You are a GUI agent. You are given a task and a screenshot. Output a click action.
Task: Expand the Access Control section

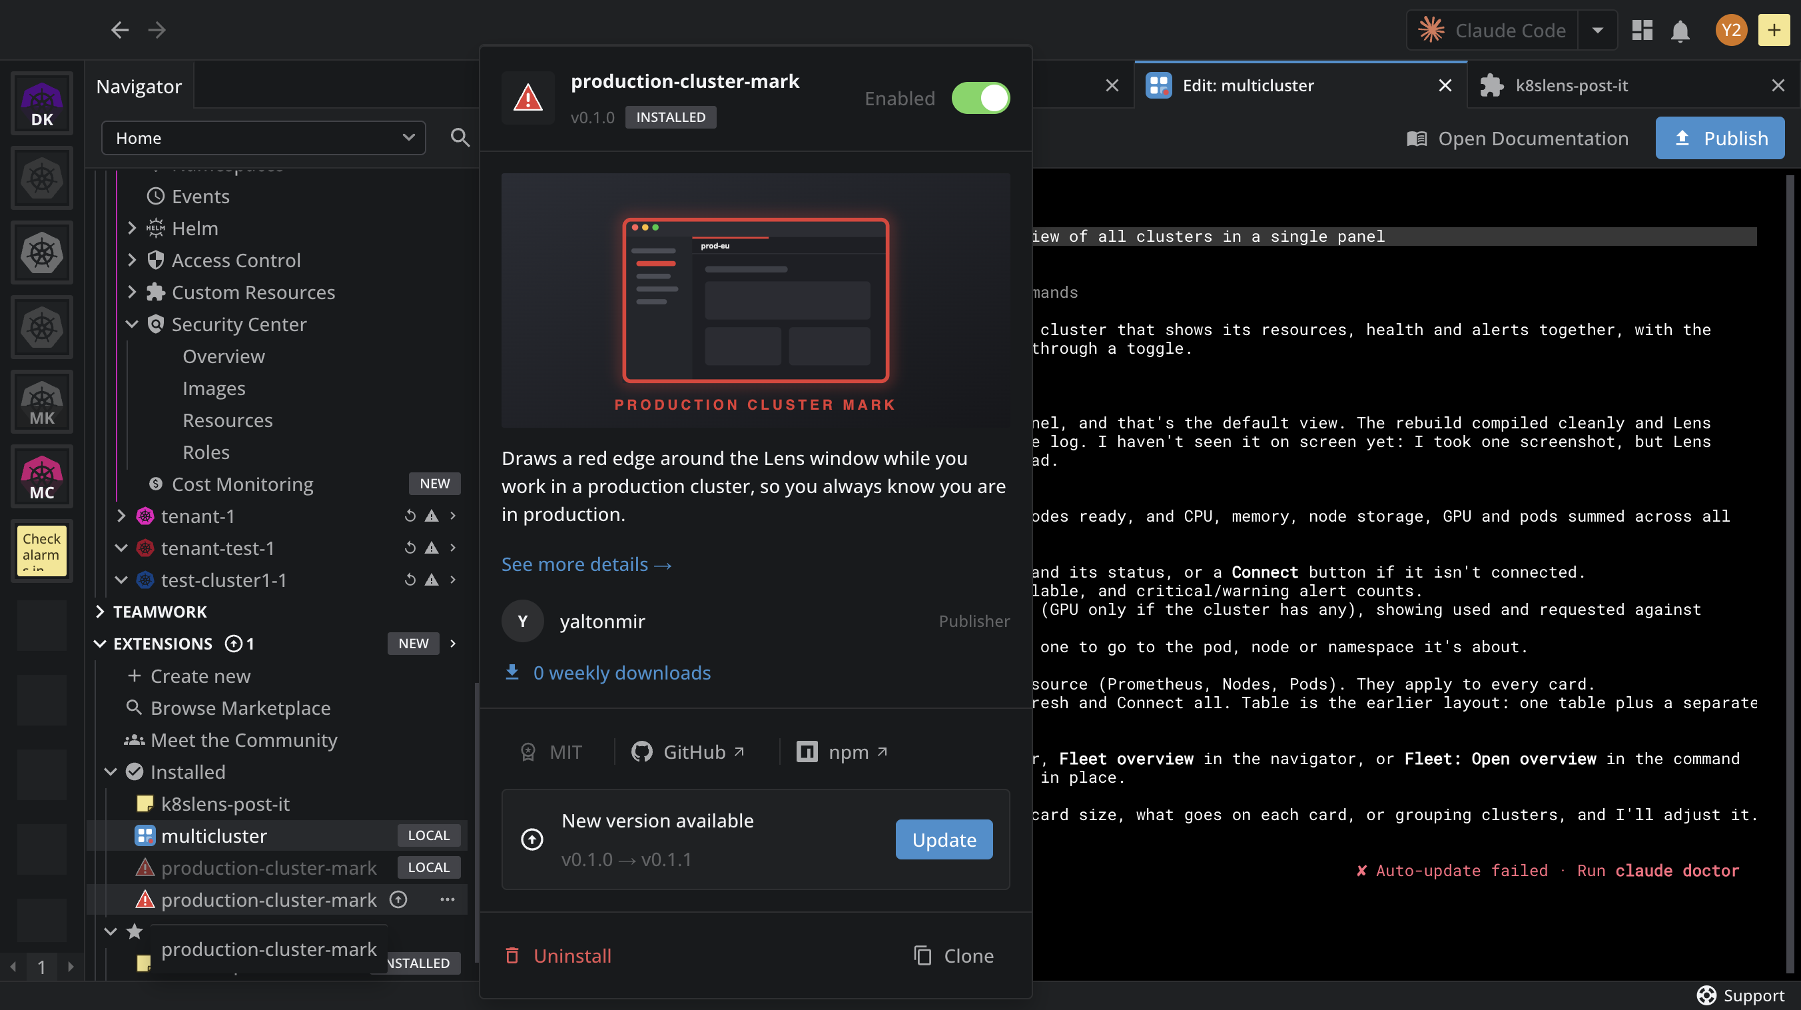point(131,260)
